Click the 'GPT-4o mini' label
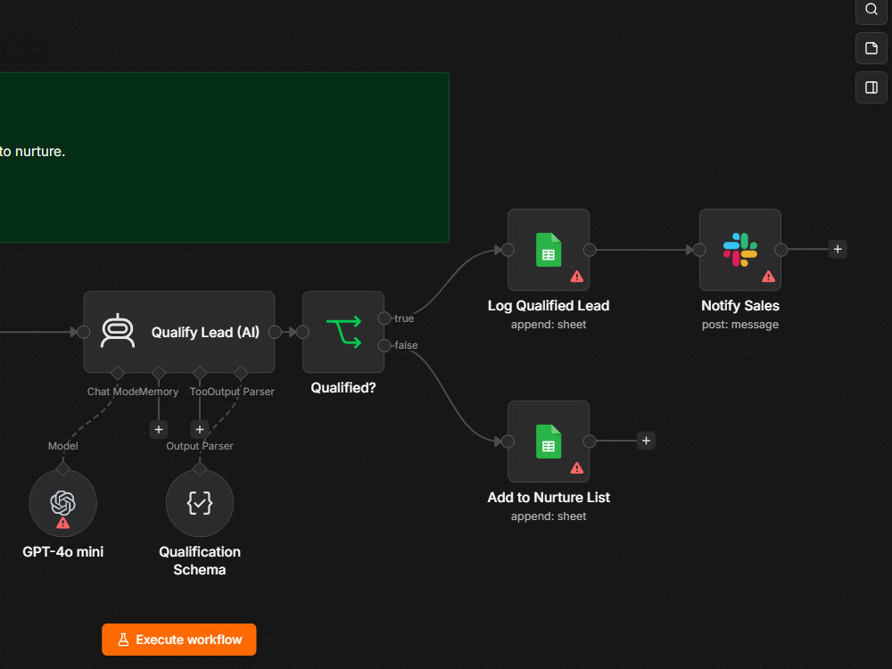Screen dimensions: 892x669 point(63,552)
